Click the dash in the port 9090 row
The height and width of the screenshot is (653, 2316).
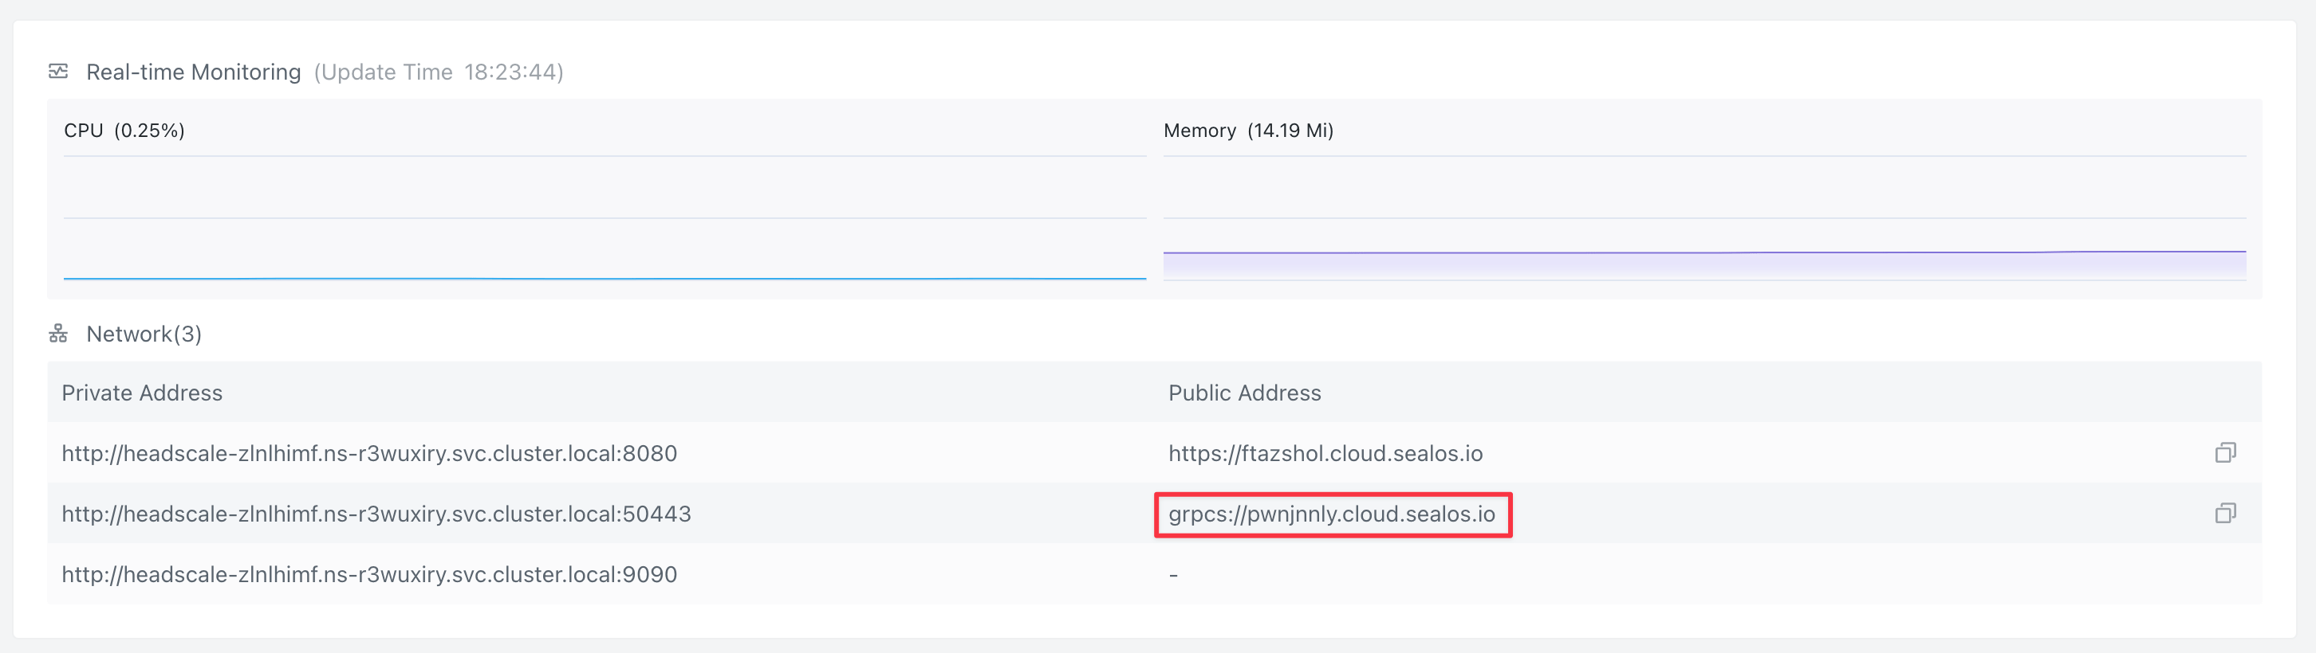pos(1173,575)
